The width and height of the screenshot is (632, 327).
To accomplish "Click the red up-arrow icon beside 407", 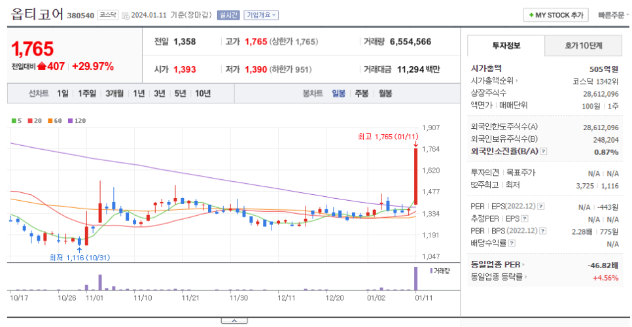I will point(41,67).
